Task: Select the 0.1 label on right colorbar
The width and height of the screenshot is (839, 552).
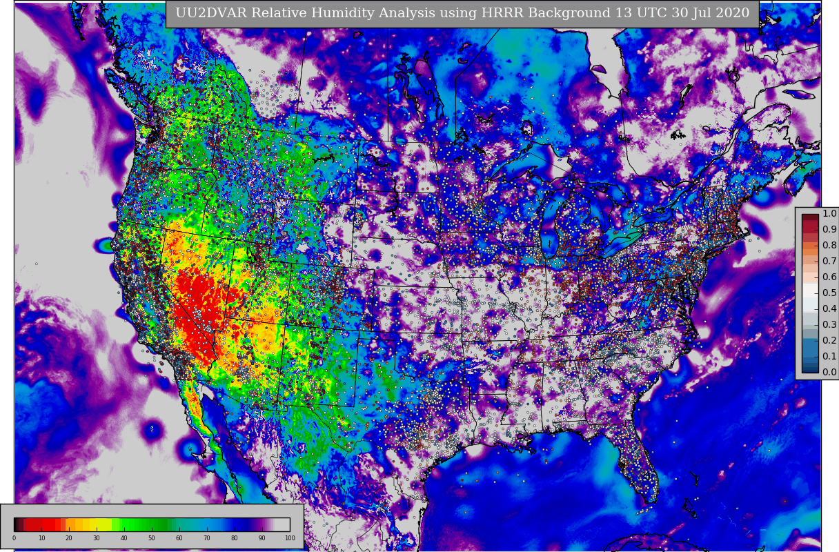Action: pos(829,356)
